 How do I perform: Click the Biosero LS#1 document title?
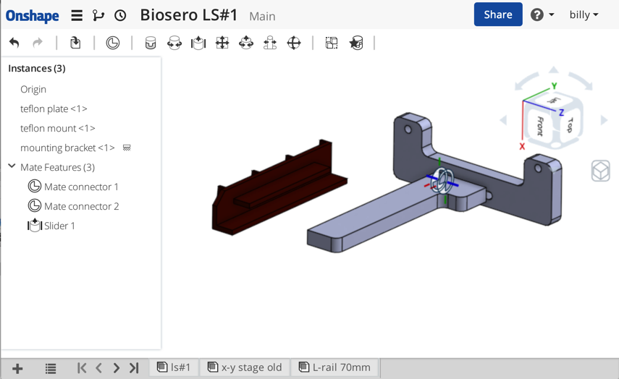(x=189, y=15)
